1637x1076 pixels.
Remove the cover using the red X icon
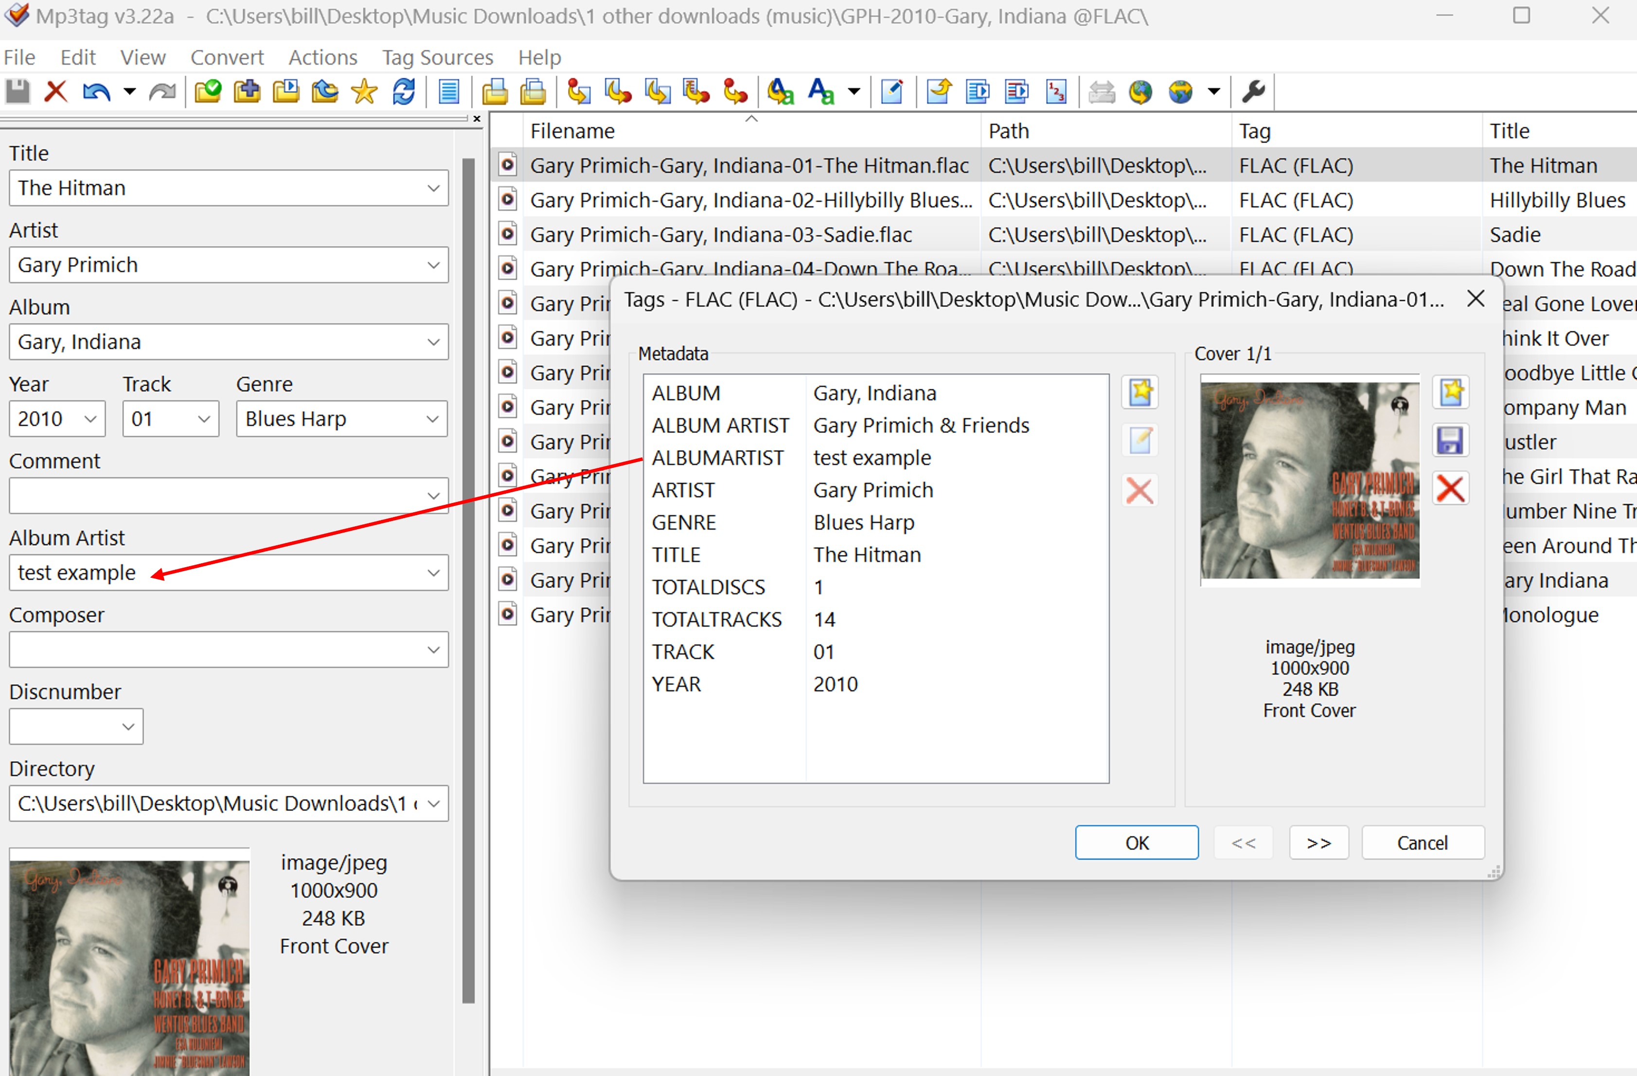coord(1451,488)
